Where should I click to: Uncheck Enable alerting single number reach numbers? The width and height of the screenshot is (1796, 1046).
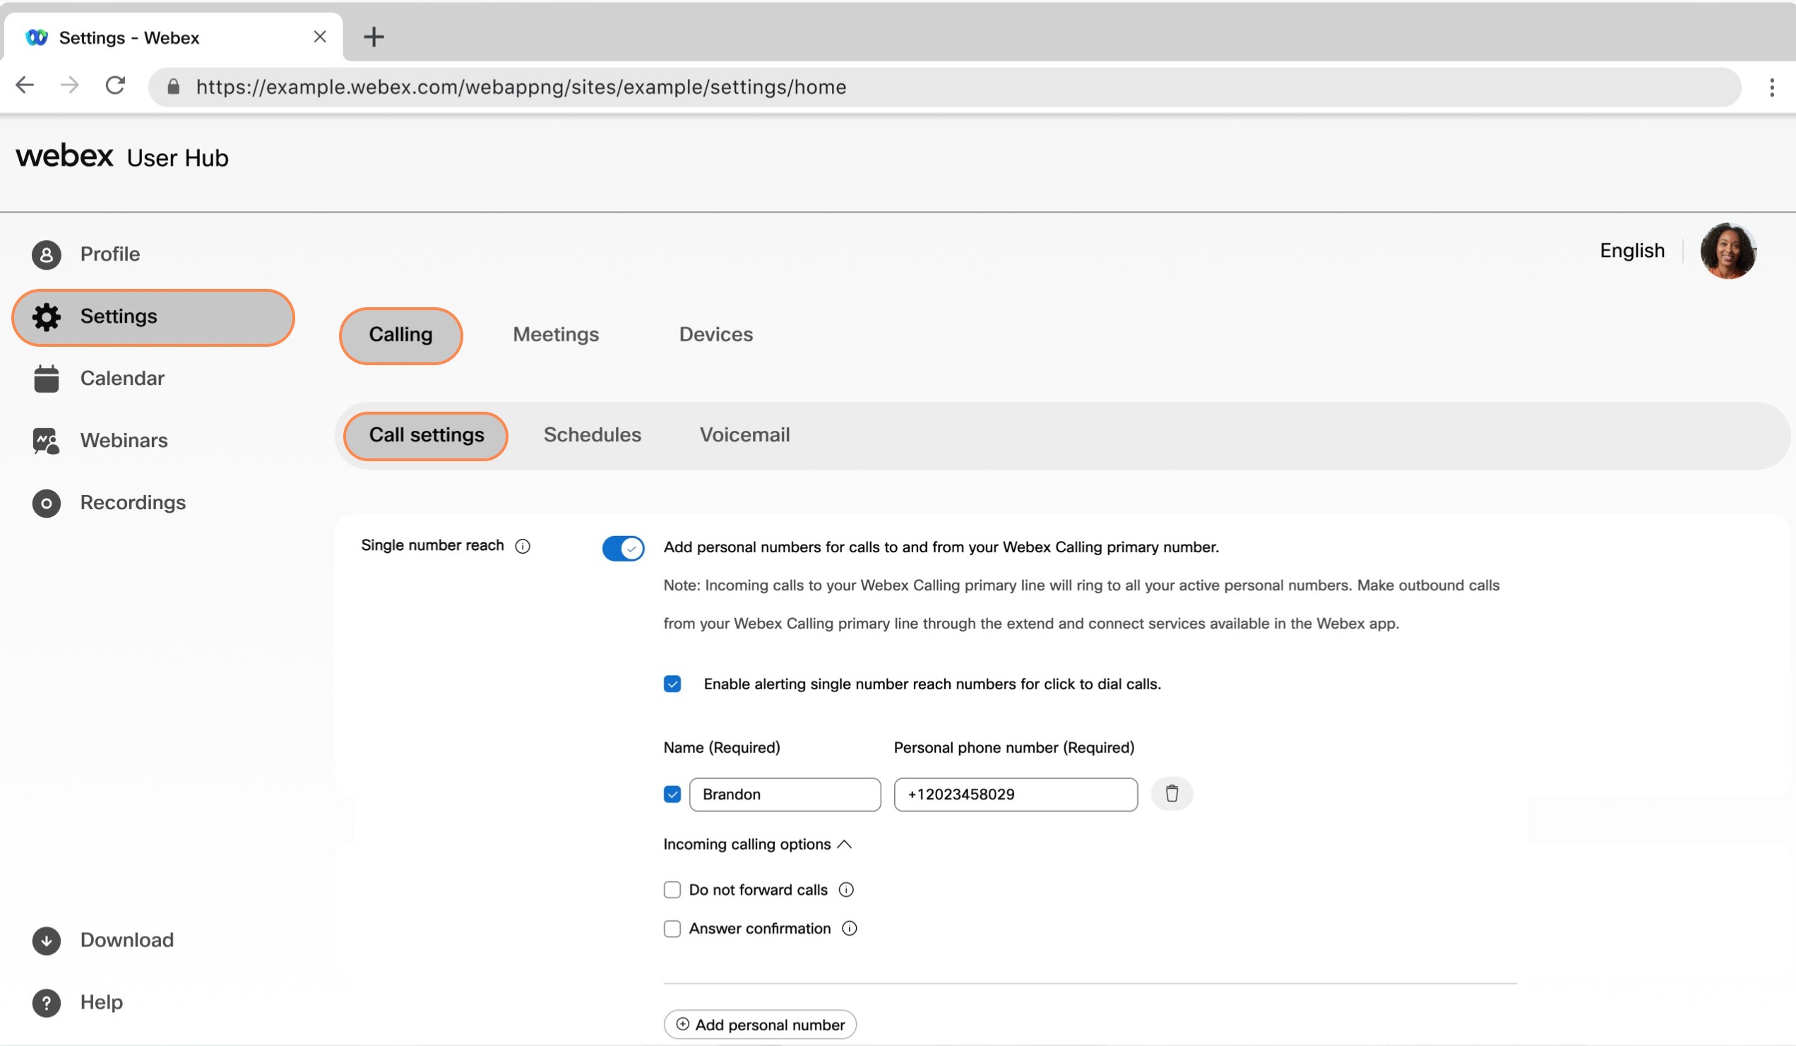(x=672, y=684)
